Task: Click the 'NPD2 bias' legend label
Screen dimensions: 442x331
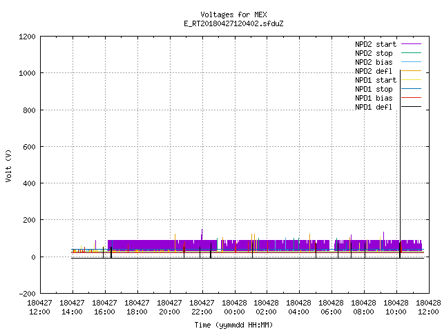Action: 374,62
